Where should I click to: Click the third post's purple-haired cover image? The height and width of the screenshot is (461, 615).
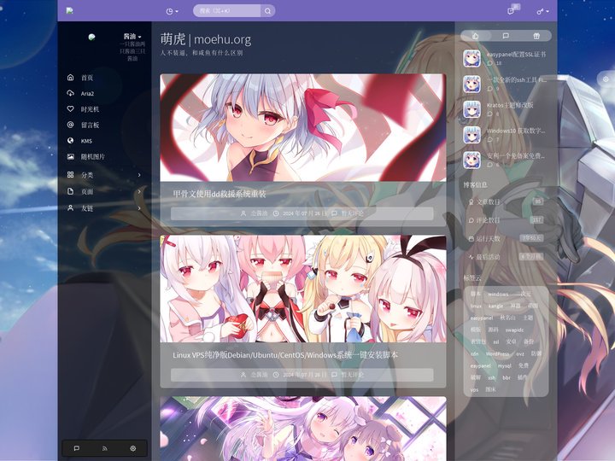pos(302,429)
